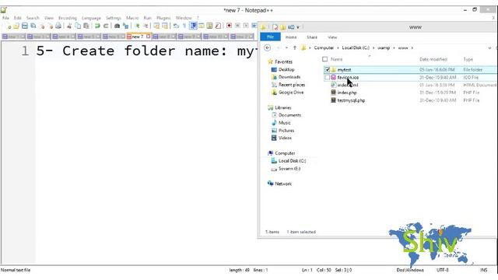Select Network in the navigation pane
This screenshot has width=498, height=280.
(283, 184)
